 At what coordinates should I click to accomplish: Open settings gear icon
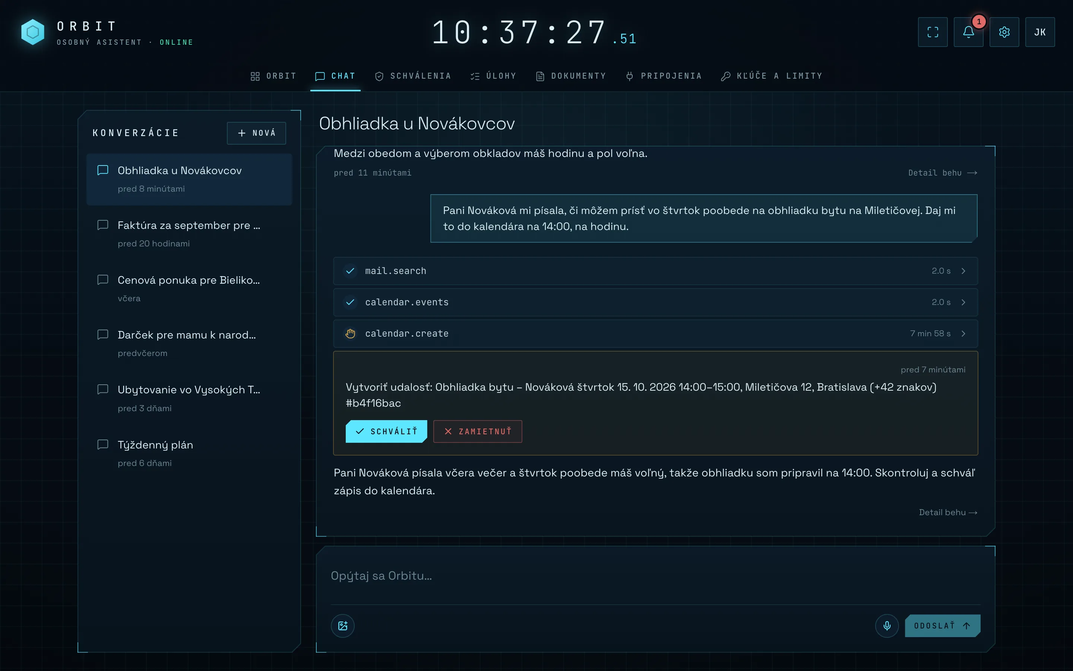pos(1004,32)
